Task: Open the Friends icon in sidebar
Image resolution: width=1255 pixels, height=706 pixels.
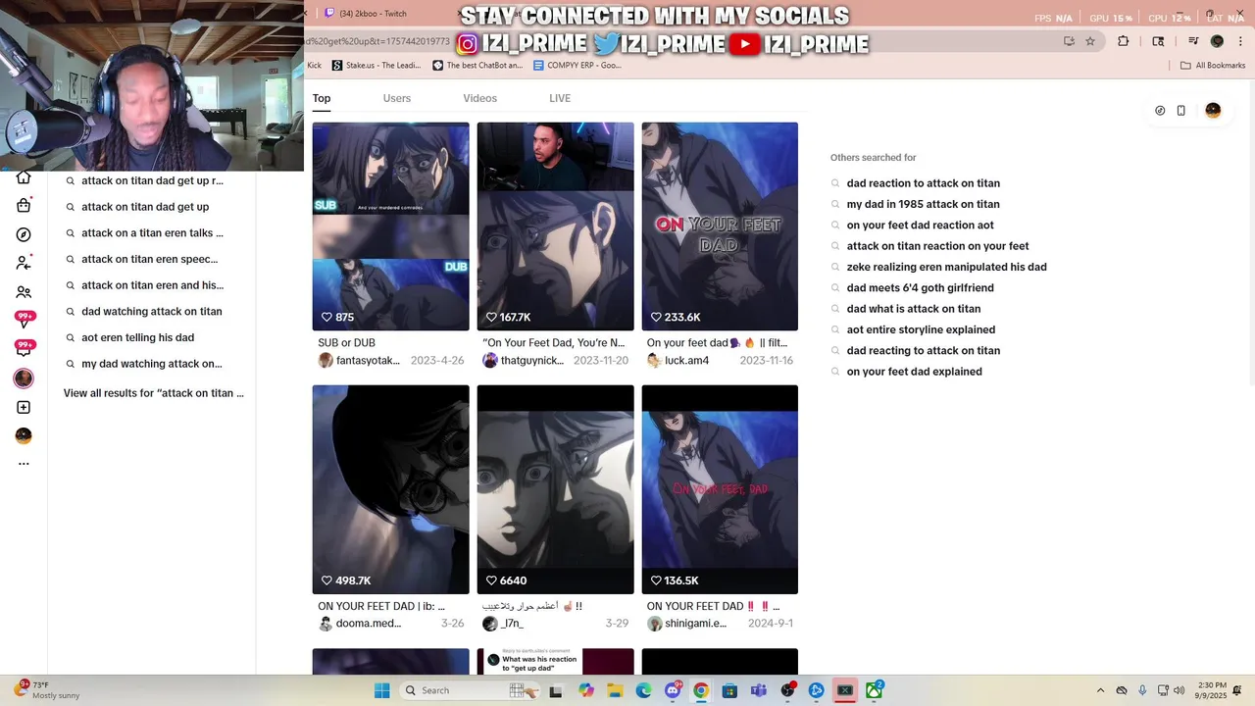Action: click(24, 292)
